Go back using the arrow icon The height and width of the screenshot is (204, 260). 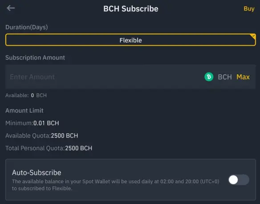[x=11, y=8]
